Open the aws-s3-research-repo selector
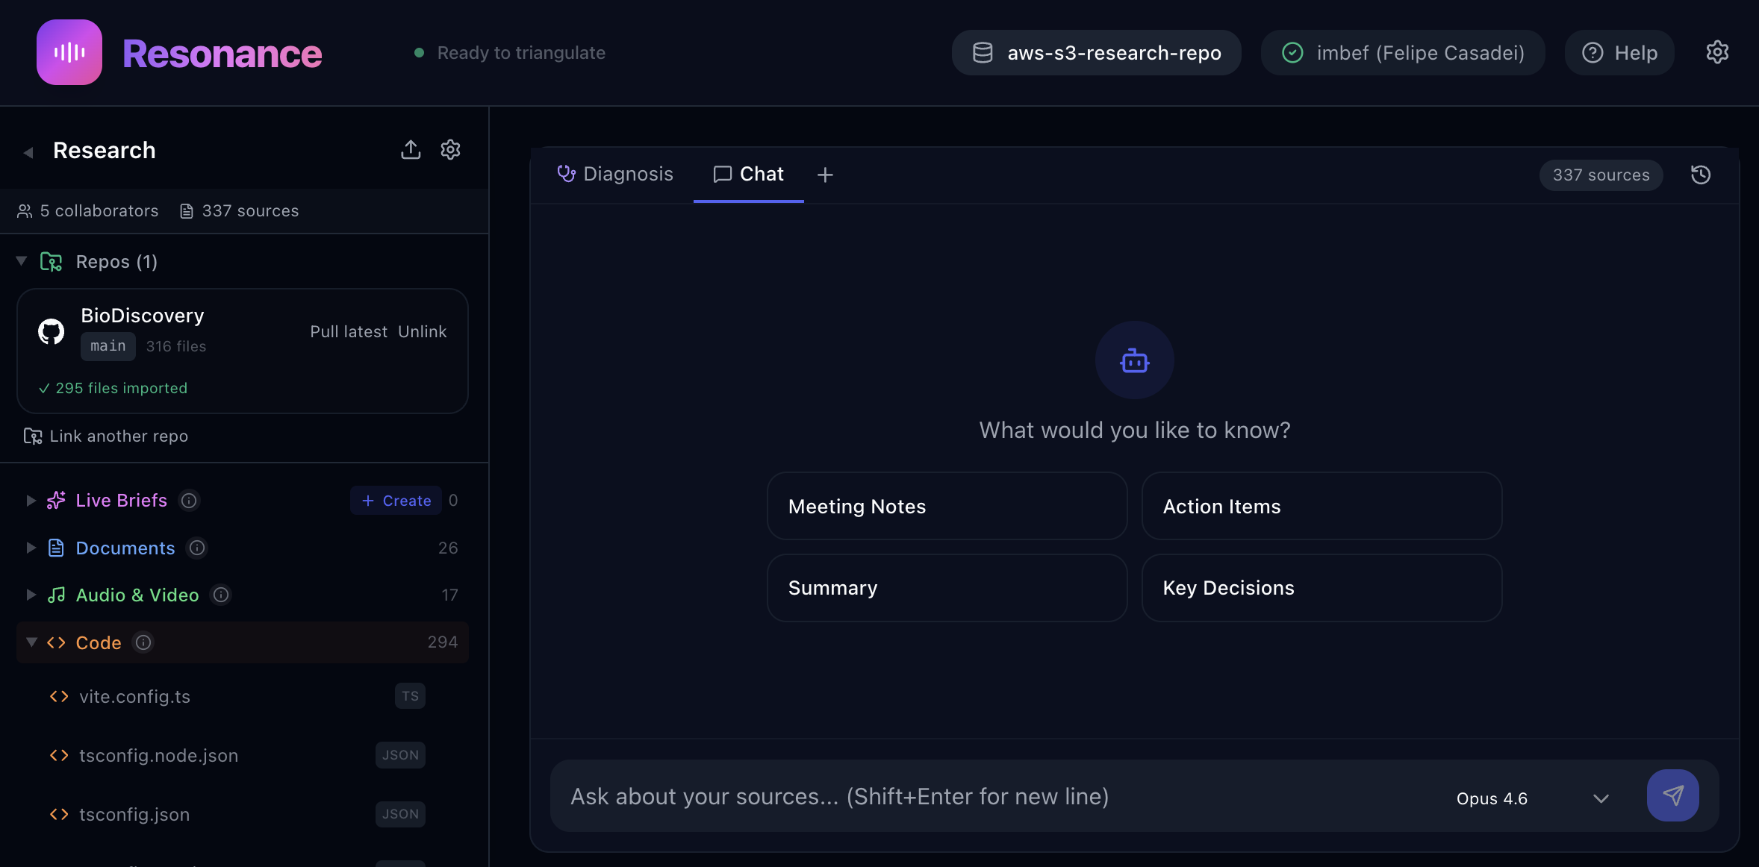The height and width of the screenshot is (867, 1759). 1096,53
